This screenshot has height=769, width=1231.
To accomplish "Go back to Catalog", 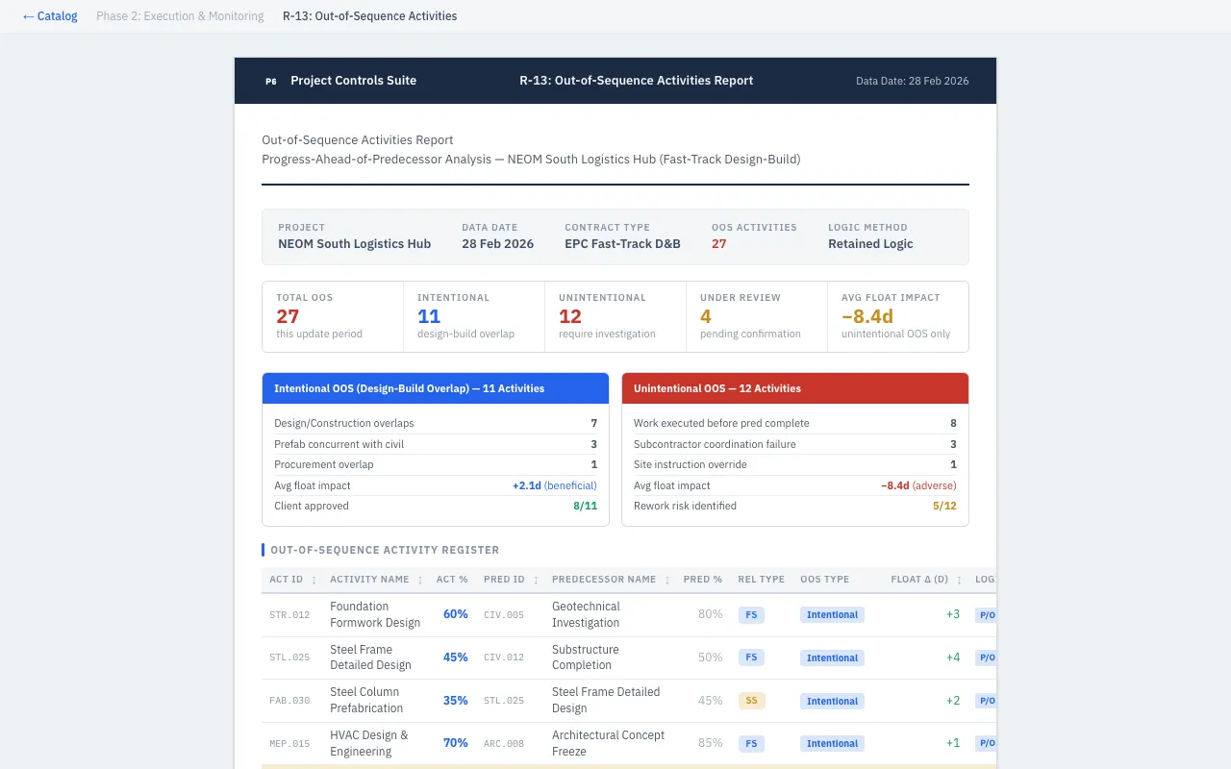I will 50,16.
